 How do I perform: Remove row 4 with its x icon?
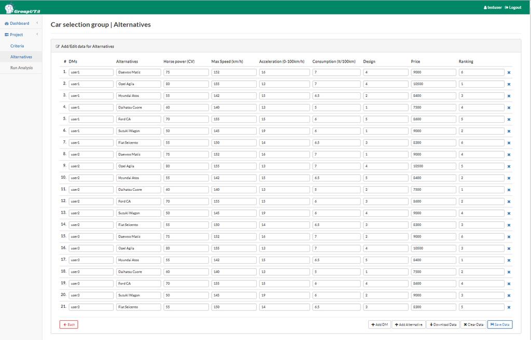509,108
